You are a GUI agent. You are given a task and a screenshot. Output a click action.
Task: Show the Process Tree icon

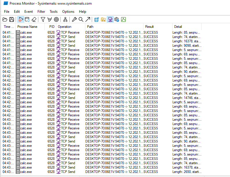pos(65,19)
